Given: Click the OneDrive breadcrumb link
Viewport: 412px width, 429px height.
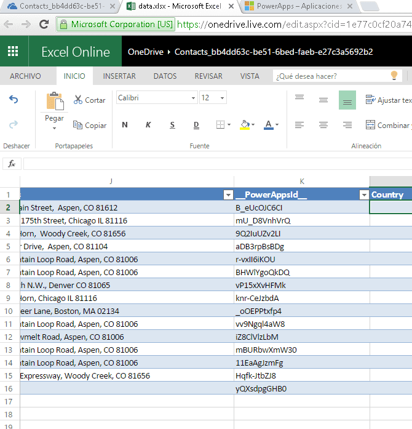Looking at the screenshot, I should tap(146, 52).
